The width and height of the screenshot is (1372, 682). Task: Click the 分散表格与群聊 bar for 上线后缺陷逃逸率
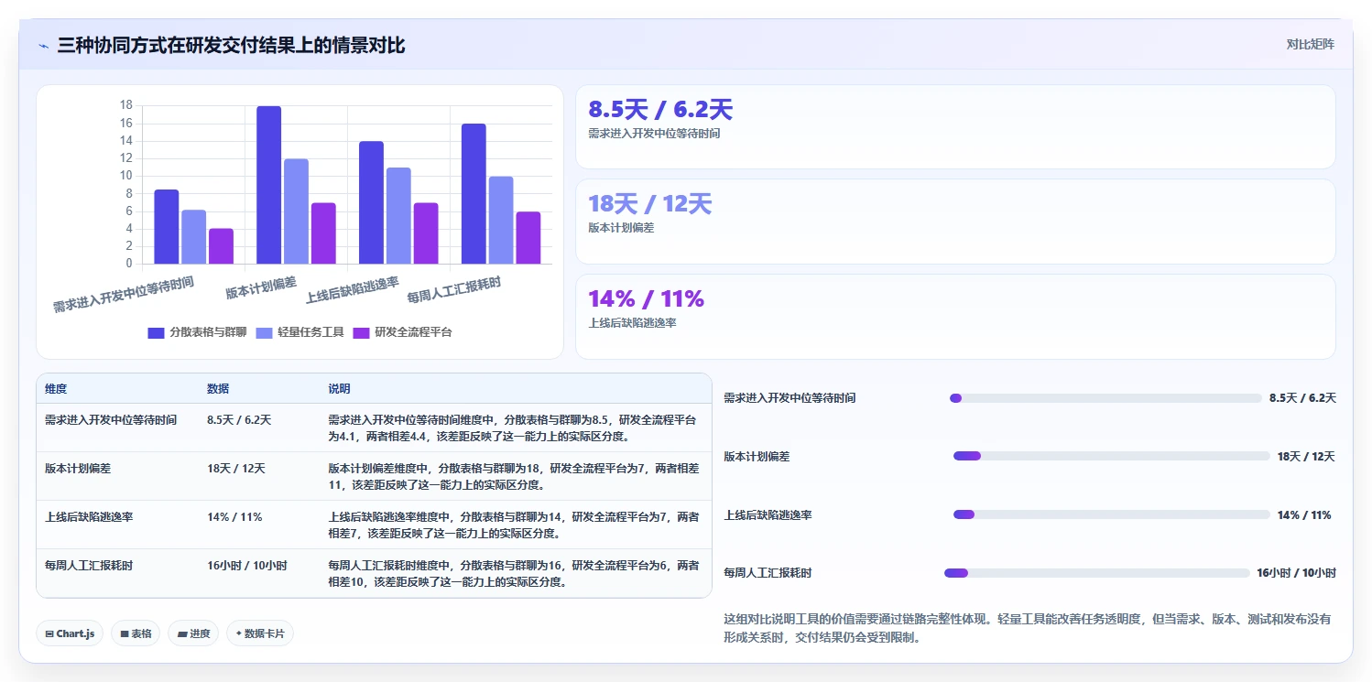(x=371, y=202)
